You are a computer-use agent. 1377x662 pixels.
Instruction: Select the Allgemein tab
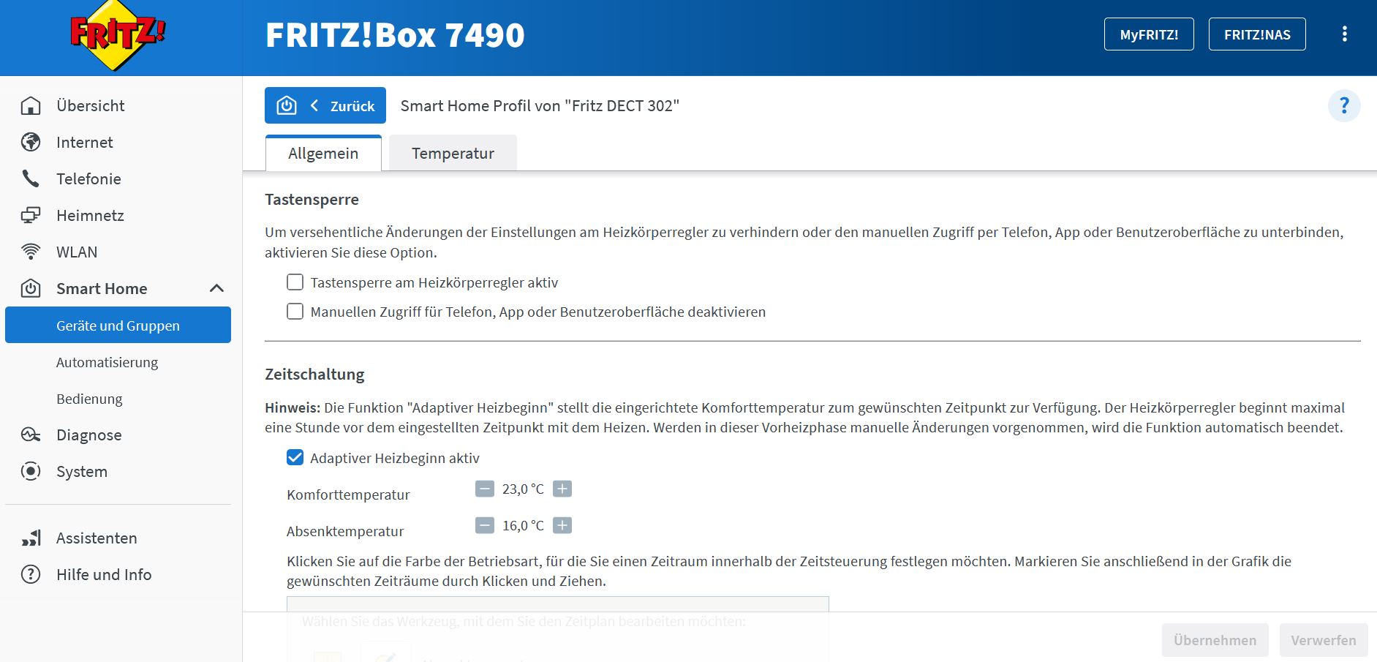tap(323, 154)
